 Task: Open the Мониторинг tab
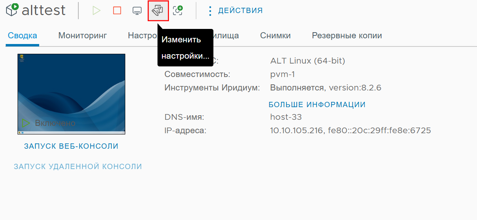click(83, 36)
